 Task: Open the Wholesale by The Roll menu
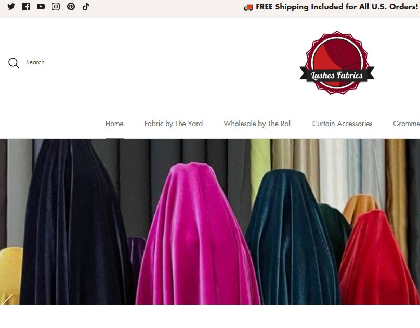point(257,123)
